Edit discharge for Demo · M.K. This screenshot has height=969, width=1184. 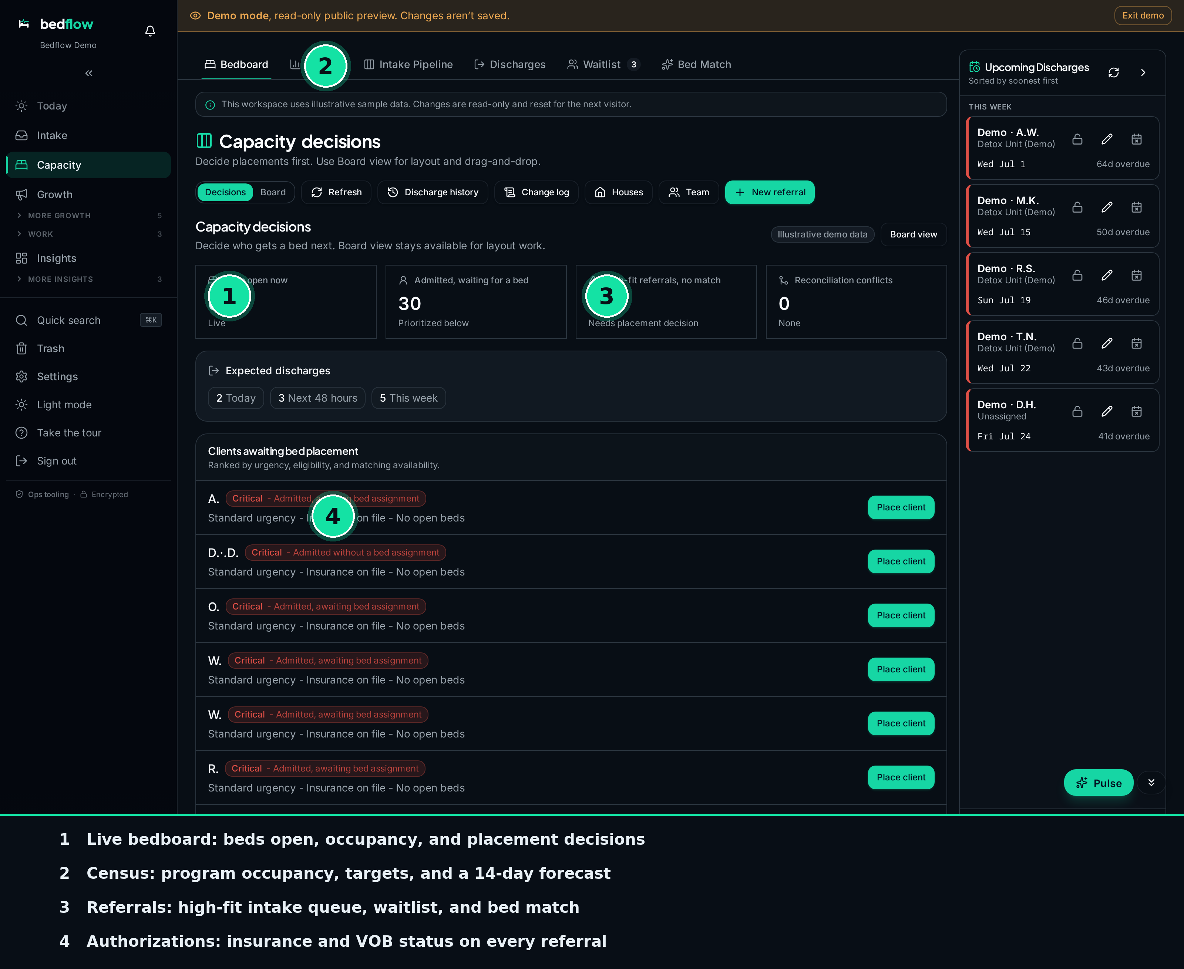1107,207
